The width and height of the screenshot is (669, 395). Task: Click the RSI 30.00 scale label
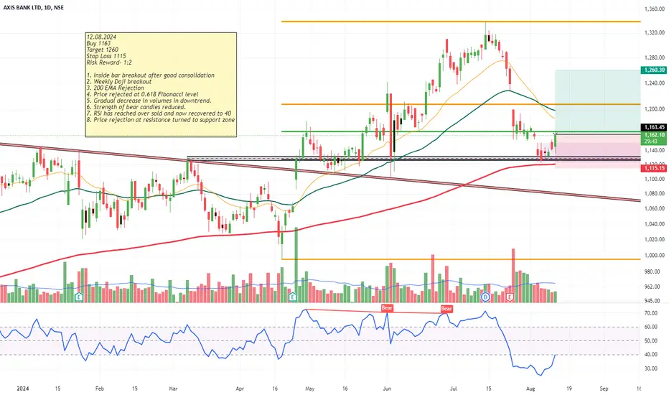coord(650,368)
